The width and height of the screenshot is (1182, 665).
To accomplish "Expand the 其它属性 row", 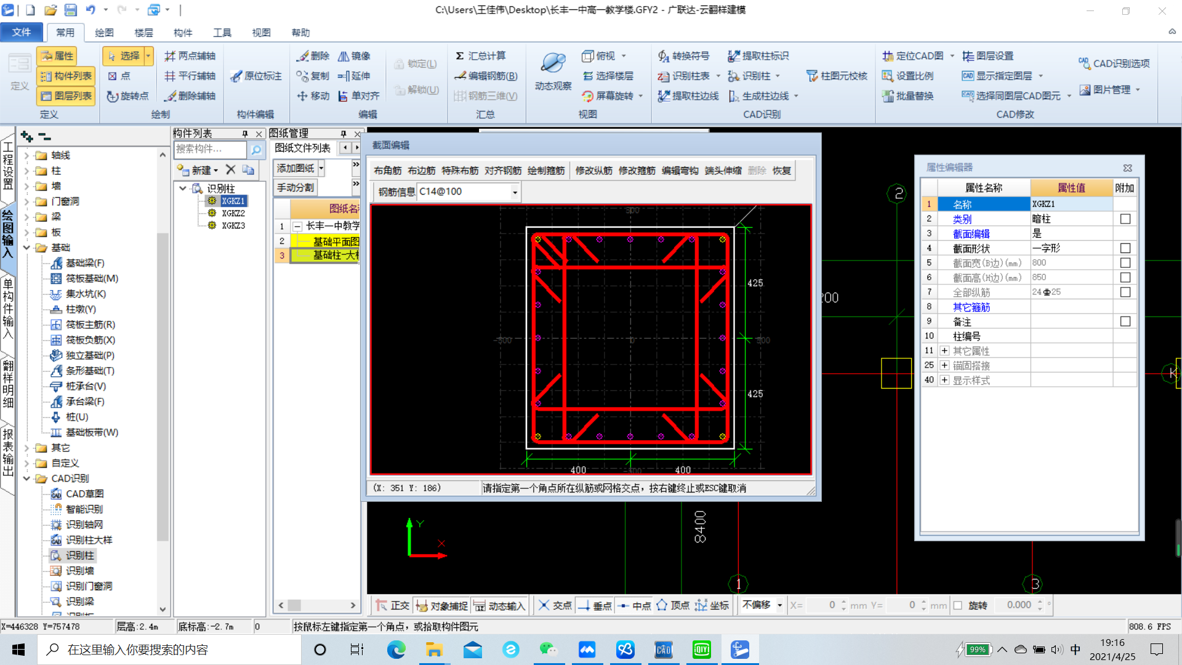I will pos(944,351).
